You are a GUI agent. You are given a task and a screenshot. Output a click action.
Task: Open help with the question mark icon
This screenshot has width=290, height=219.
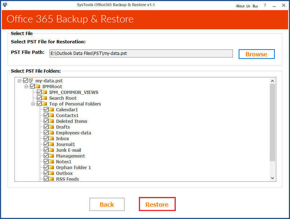pyautogui.click(x=265, y=6)
